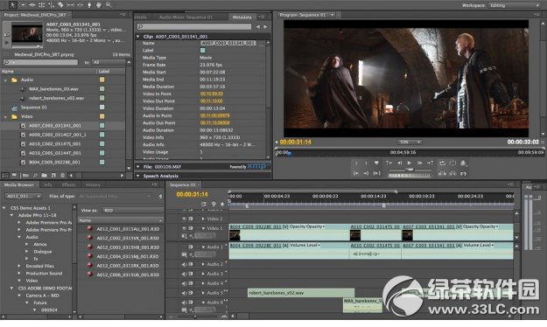Toggle the sync lock box on Video 2

[x=191, y=219]
